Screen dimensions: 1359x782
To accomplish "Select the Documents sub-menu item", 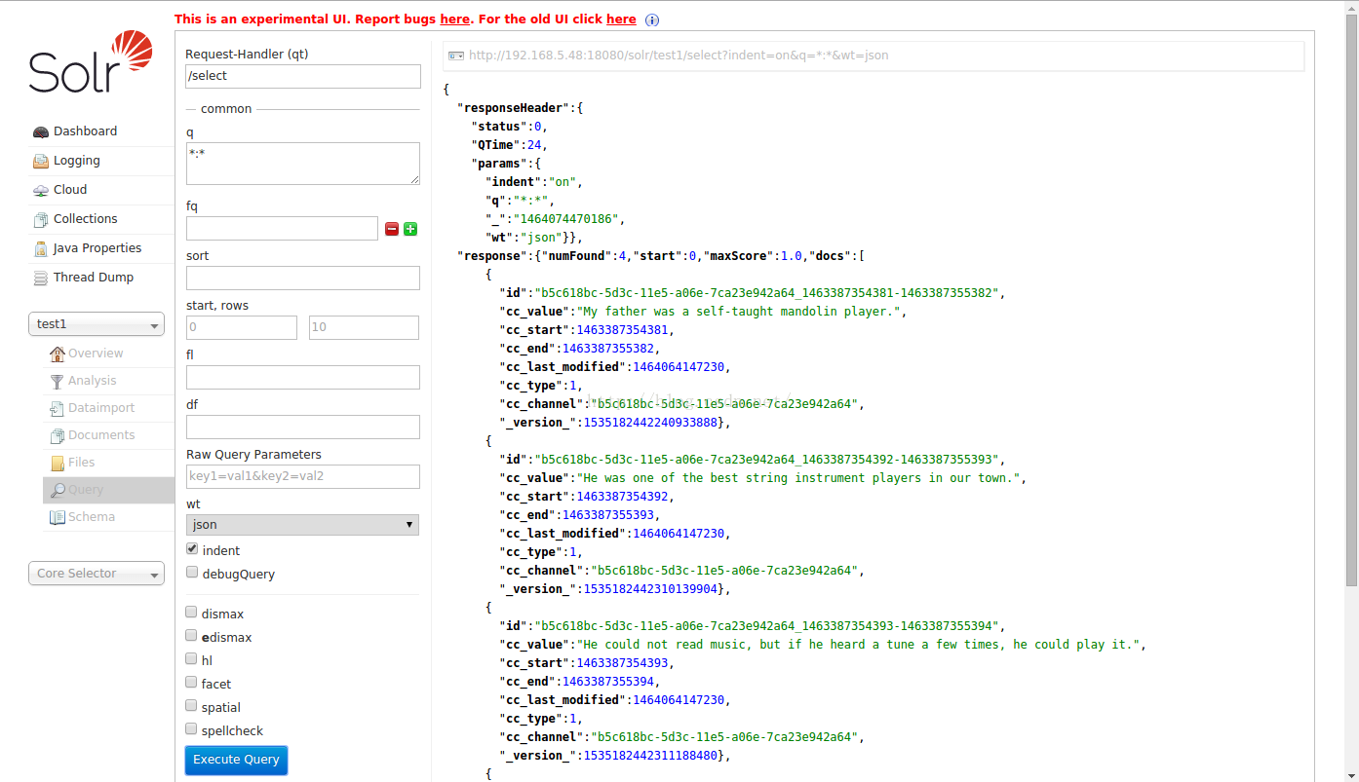I will point(101,435).
